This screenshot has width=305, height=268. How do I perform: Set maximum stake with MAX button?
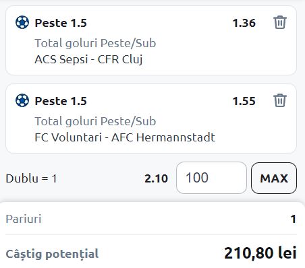[x=274, y=178]
